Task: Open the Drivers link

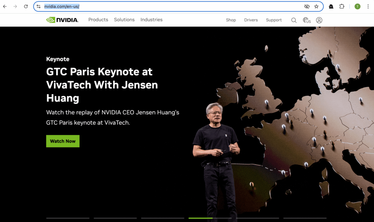Action: [251, 20]
